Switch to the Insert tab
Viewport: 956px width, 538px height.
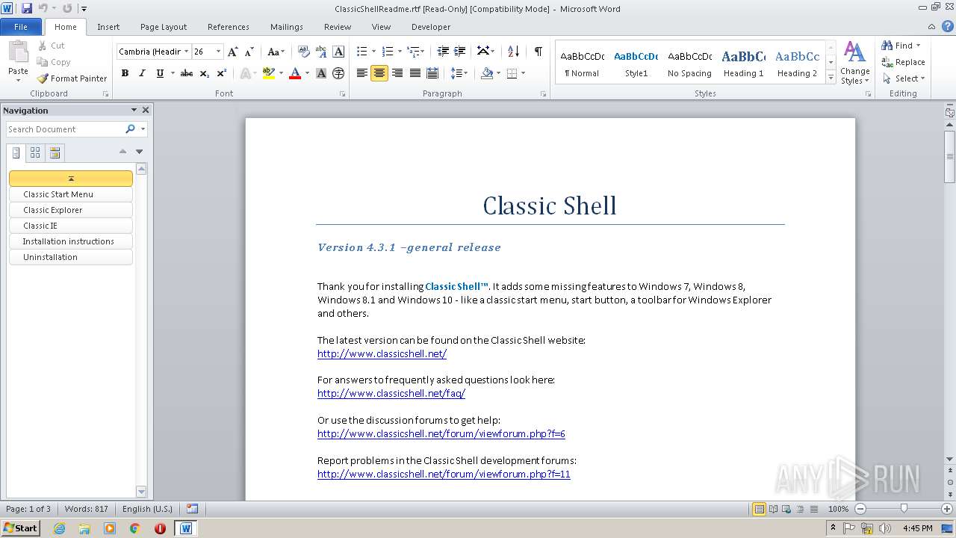pos(108,27)
